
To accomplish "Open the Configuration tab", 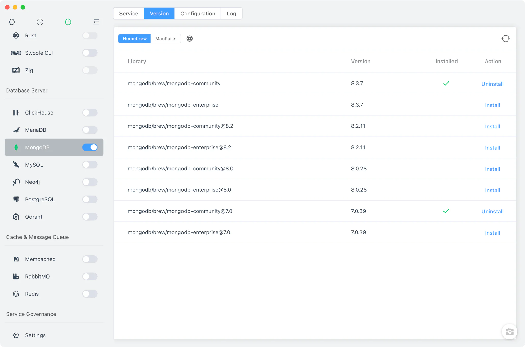I will (198, 13).
